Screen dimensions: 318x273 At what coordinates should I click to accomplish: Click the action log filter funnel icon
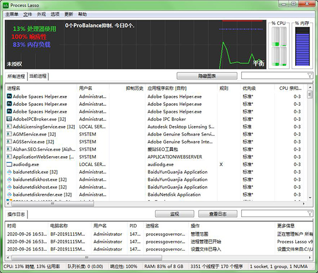[310, 213]
